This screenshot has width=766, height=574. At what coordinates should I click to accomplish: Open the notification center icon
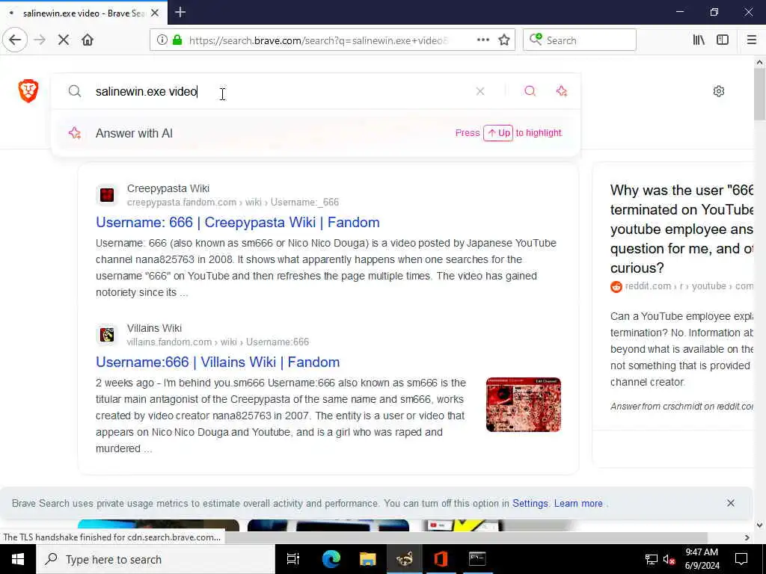point(741,559)
